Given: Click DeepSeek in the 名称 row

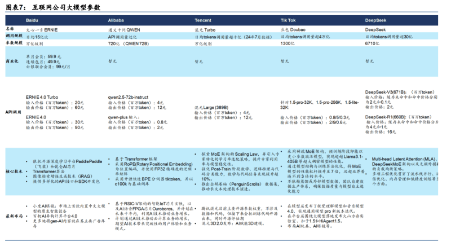Looking at the screenshot, I should click(375, 30).
